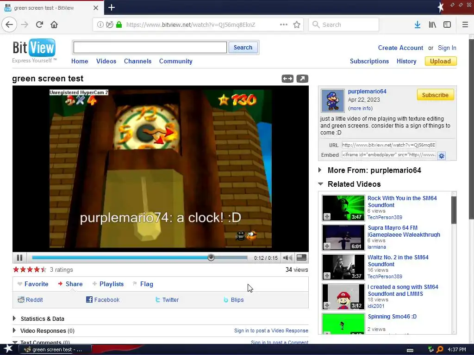Close the green screen test tab
474x355 pixels.
(x=95, y=8)
